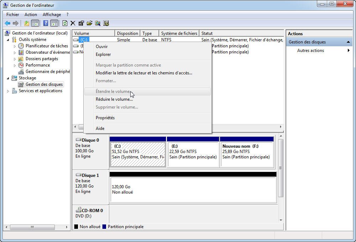Select the (C:) volume row in list
Image resolution: width=356 pixels, height=242 pixels.
84,40
